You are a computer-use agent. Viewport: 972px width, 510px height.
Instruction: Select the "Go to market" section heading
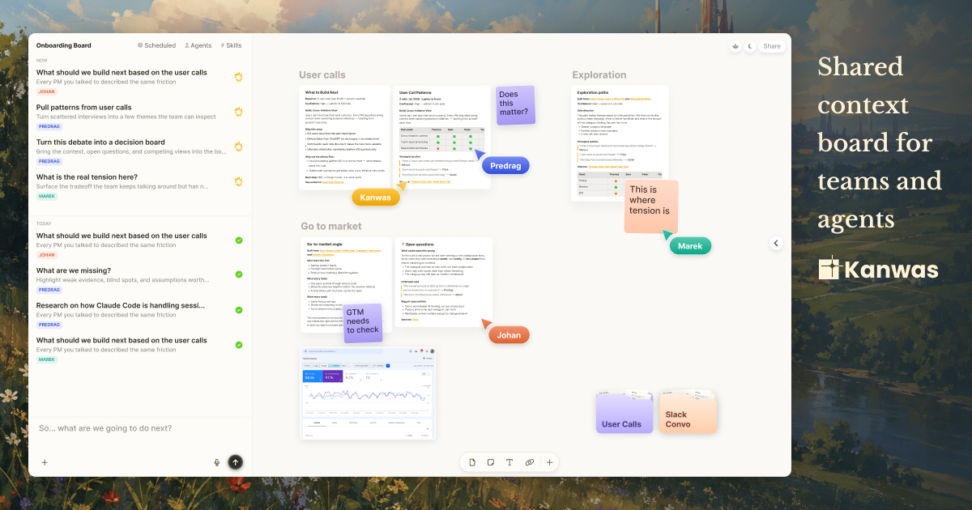coord(330,226)
